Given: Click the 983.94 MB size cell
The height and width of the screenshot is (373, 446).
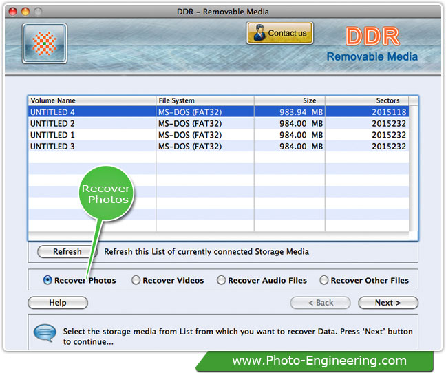Looking at the screenshot, I should tap(290, 111).
